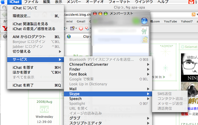Image resolution: width=198 pixels, height=125 pixels.
Task: Click the calendar next arrows after 31
Action: (164, 77)
